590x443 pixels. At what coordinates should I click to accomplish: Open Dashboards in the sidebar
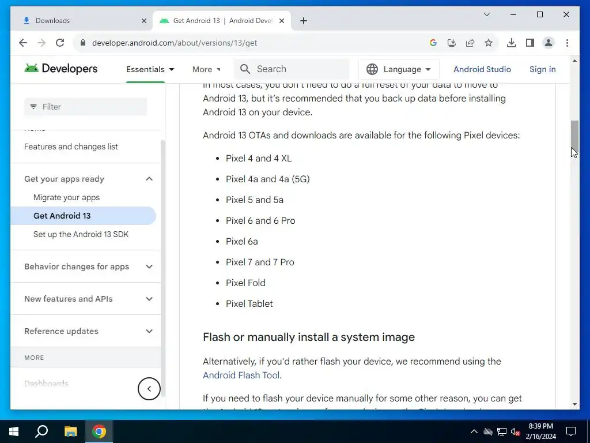(46, 384)
